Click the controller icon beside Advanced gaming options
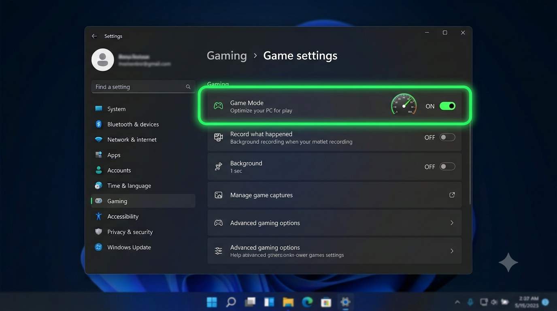Screen dimensions: 557x311 [218, 223]
